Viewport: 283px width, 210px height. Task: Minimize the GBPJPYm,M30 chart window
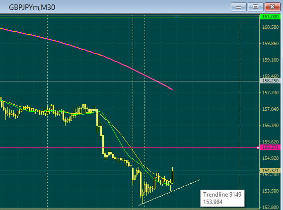tap(239, 7)
